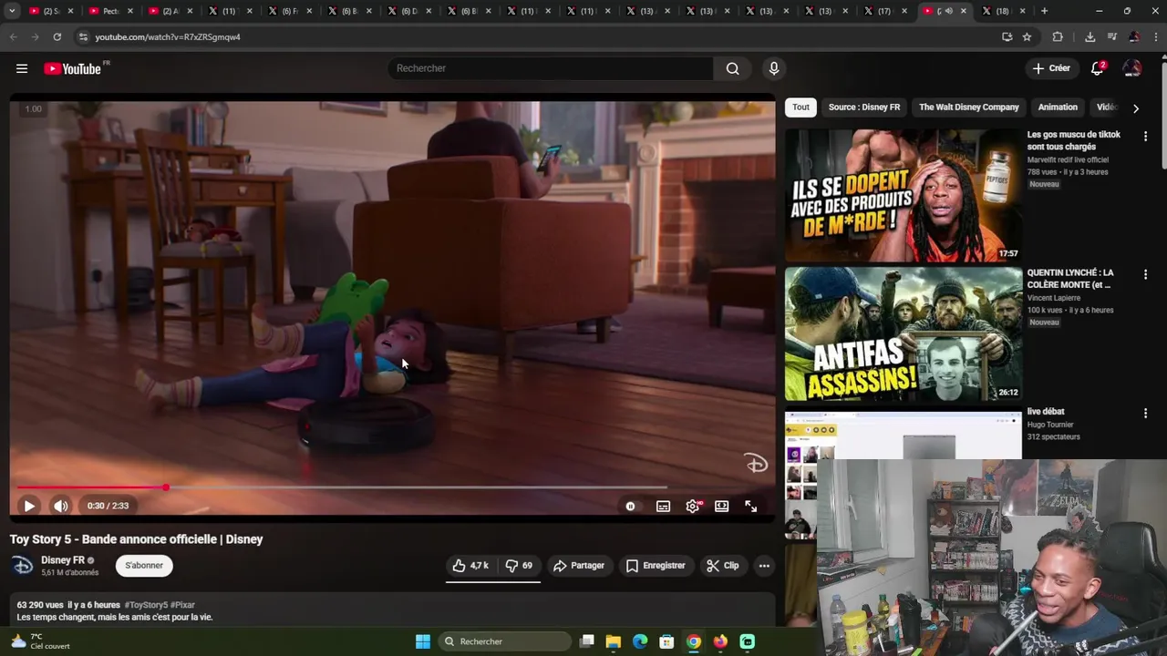Select The Walt Disney Company chip

[969, 108]
